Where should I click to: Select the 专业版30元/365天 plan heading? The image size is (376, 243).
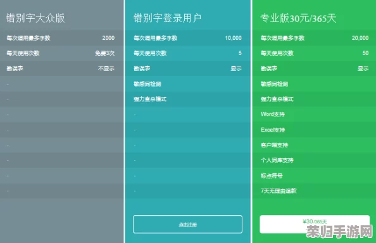pyautogui.click(x=298, y=18)
